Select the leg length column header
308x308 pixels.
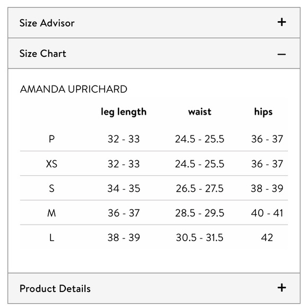point(124,112)
